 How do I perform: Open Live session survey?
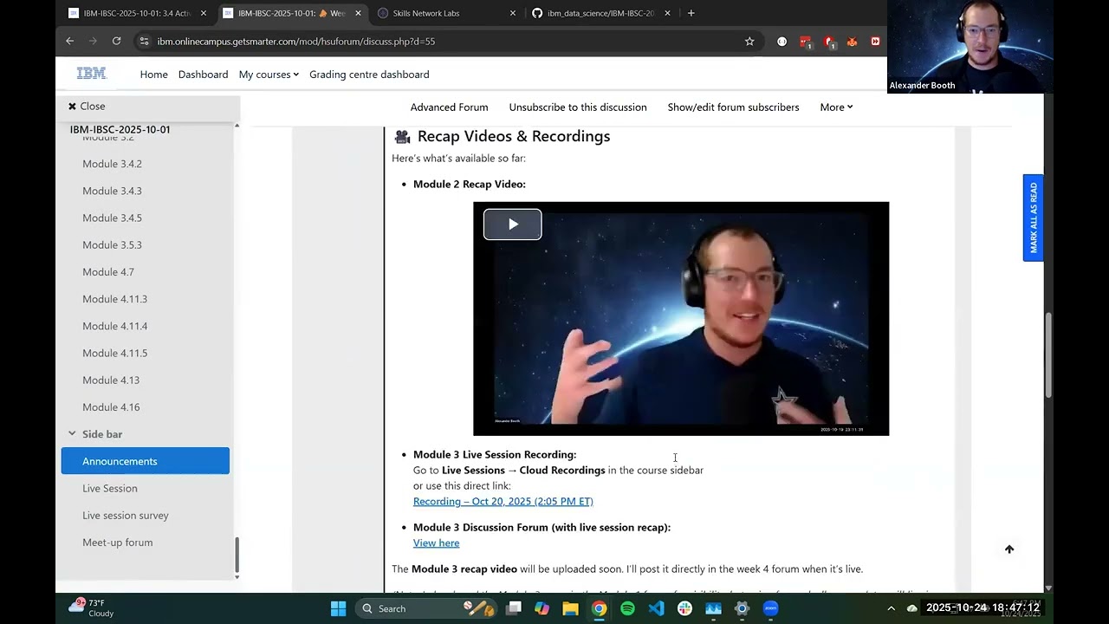coord(126,516)
